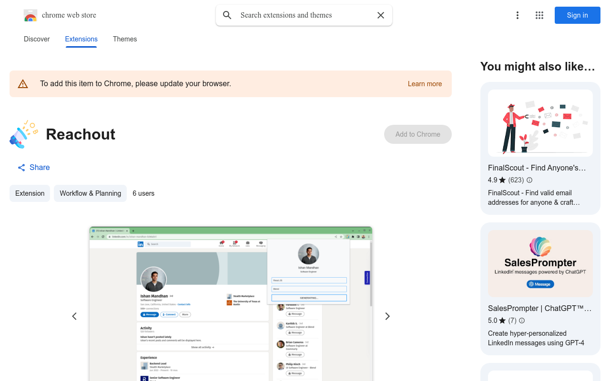Click SalesPrompter's hyper-personalized messages description

tap(536, 338)
